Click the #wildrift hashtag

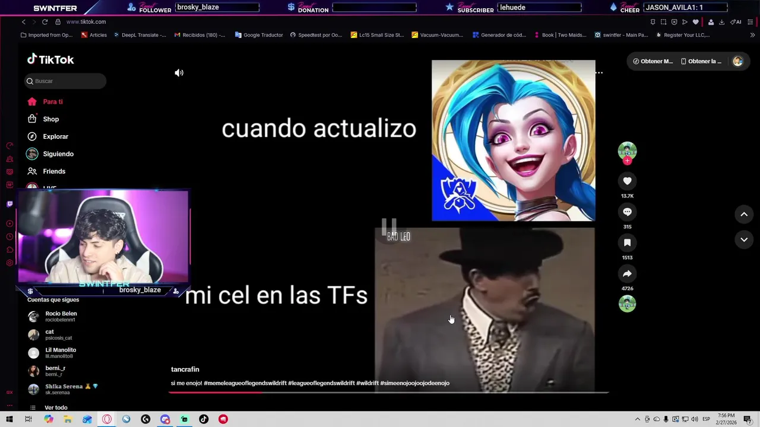[367, 383]
